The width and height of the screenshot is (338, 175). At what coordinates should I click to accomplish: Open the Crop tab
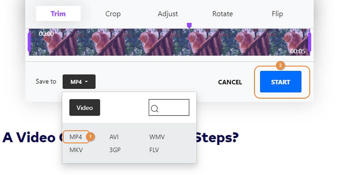113,14
